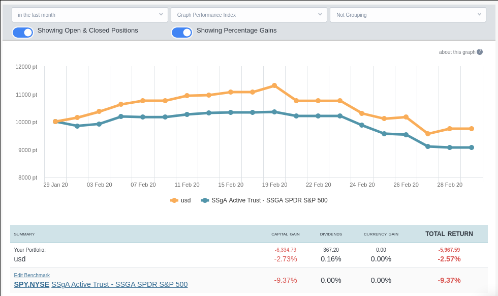Open SSgA Active Trust SPDR S&P 500 link
The width and height of the screenshot is (498, 296).
(x=119, y=284)
